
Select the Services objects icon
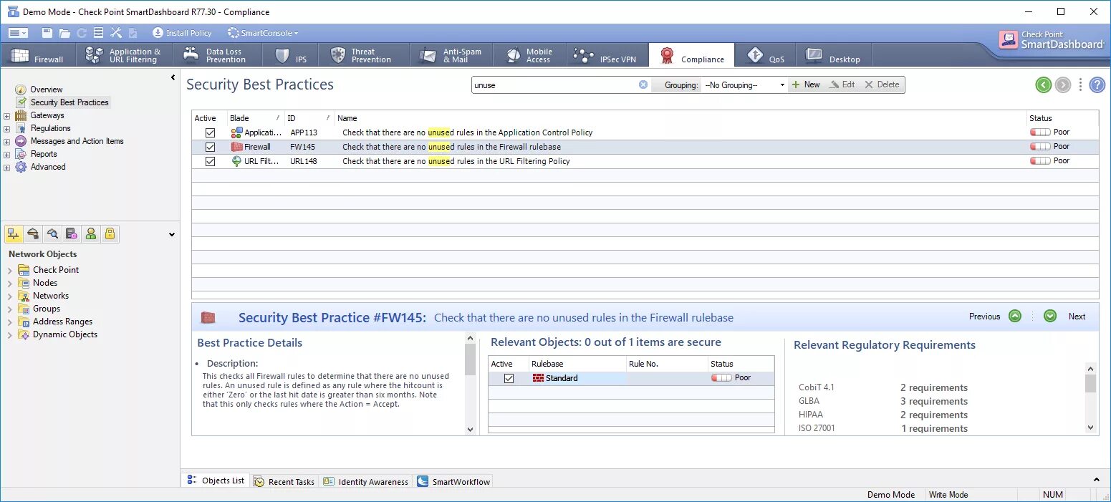tap(33, 233)
